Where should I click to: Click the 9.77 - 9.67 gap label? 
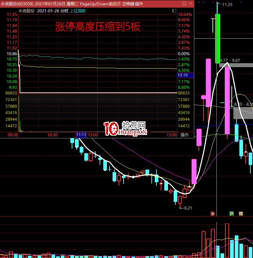click(230, 61)
